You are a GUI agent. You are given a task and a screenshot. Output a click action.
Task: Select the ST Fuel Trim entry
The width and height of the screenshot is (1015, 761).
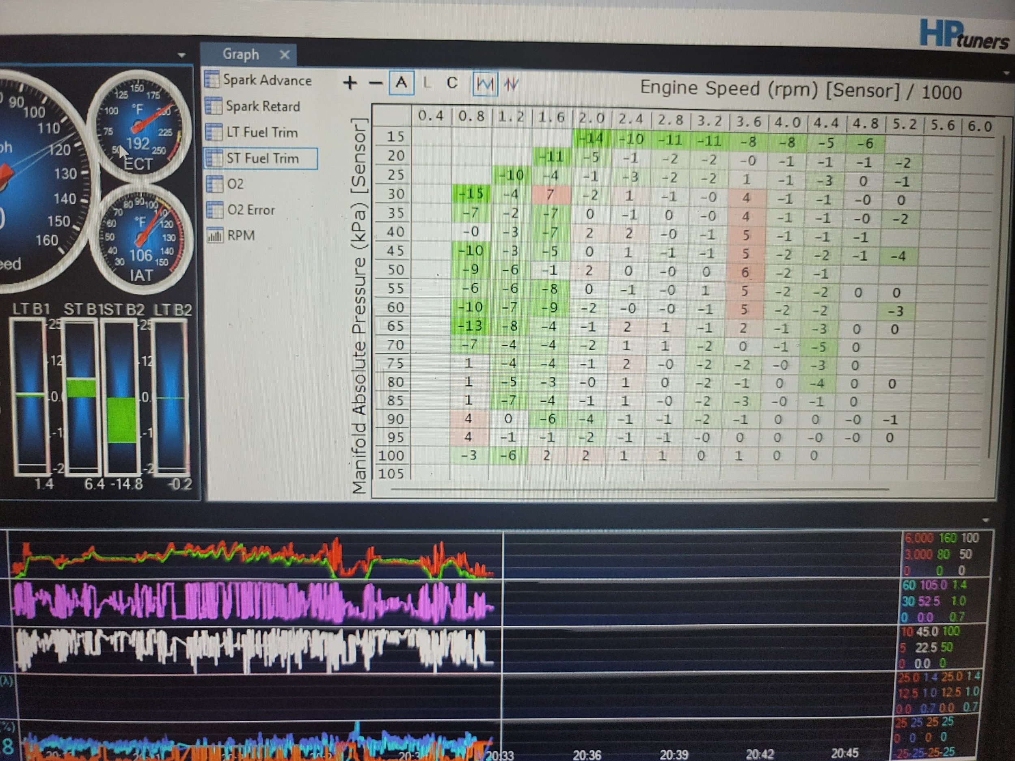pyautogui.click(x=262, y=159)
